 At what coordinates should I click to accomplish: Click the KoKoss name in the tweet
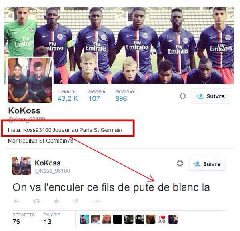(48, 163)
